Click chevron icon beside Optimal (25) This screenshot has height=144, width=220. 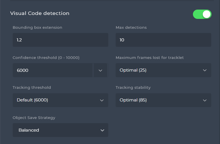[205, 70]
